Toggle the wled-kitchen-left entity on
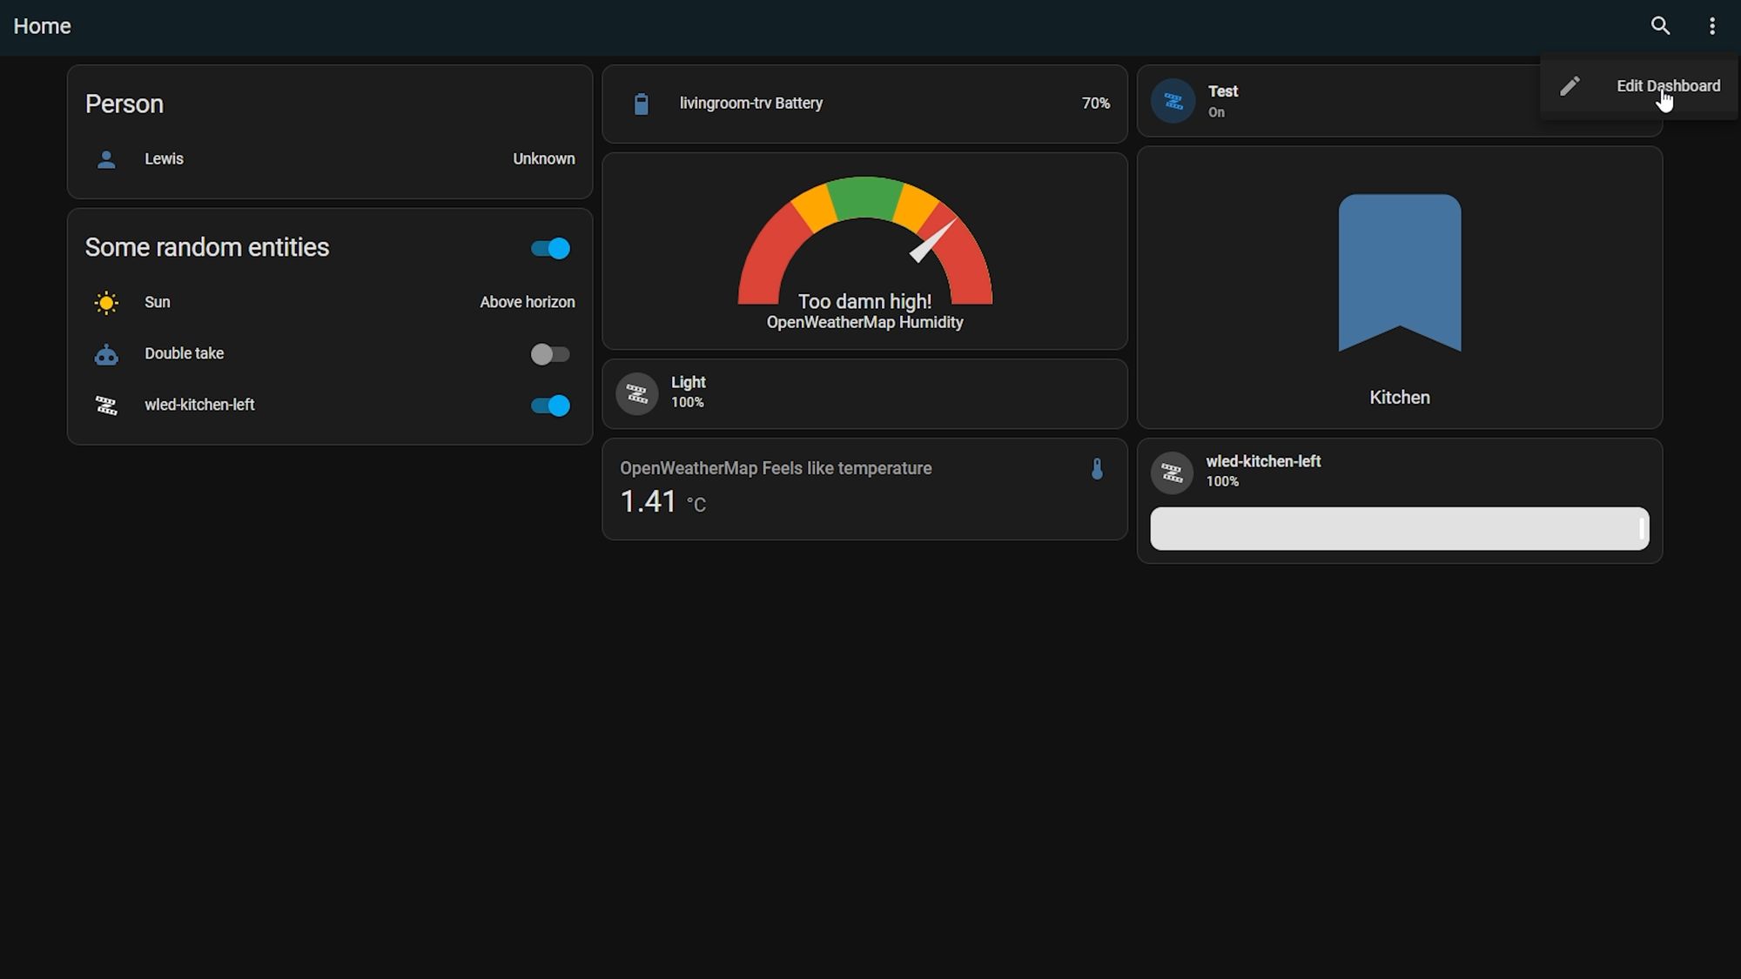Image resolution: width=1741 pixels, height=979 pixels. pyautogui.click(x=551, y=404)
